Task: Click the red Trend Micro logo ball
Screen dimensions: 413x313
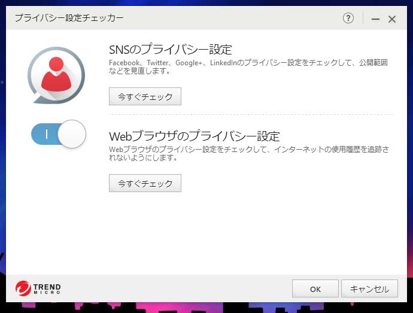Action: pyautogui.click(x=23, y=288)
